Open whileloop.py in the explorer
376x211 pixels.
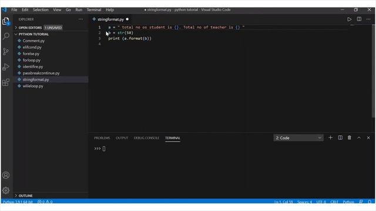click(x=33, y=86)
